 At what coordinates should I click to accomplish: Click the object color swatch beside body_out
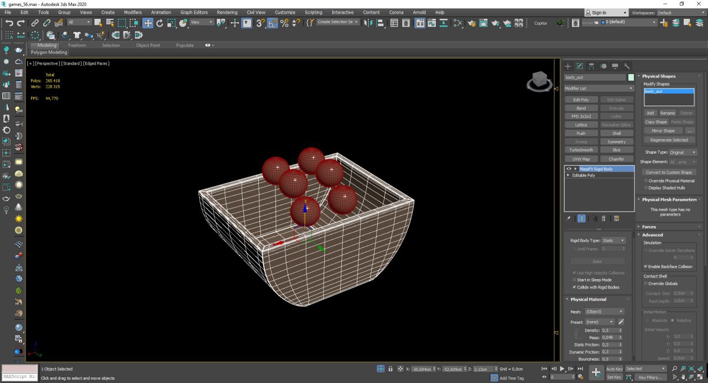tap(631, 77)
